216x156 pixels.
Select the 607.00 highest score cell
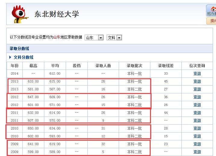33,121
